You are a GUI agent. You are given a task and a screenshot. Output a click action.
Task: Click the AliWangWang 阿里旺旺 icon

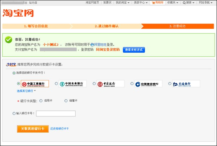[92, 45]
